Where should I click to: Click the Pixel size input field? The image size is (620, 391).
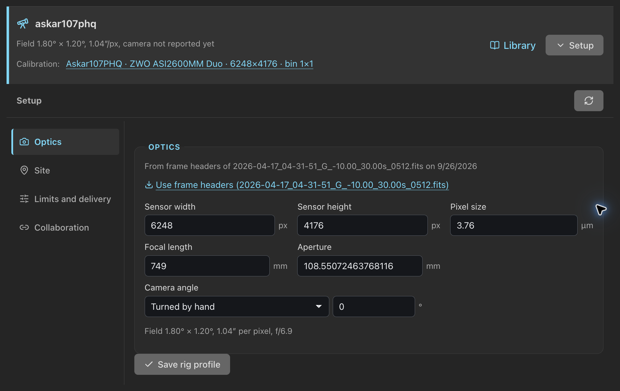point(514,225)
